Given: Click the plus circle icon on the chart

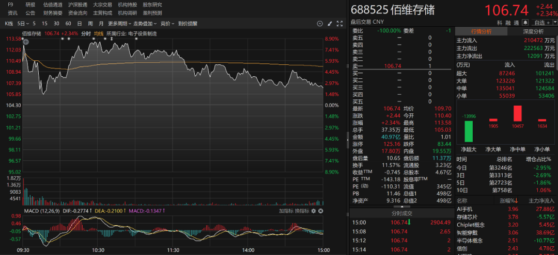Looking at the screenshot, I should tap(26, 42).
